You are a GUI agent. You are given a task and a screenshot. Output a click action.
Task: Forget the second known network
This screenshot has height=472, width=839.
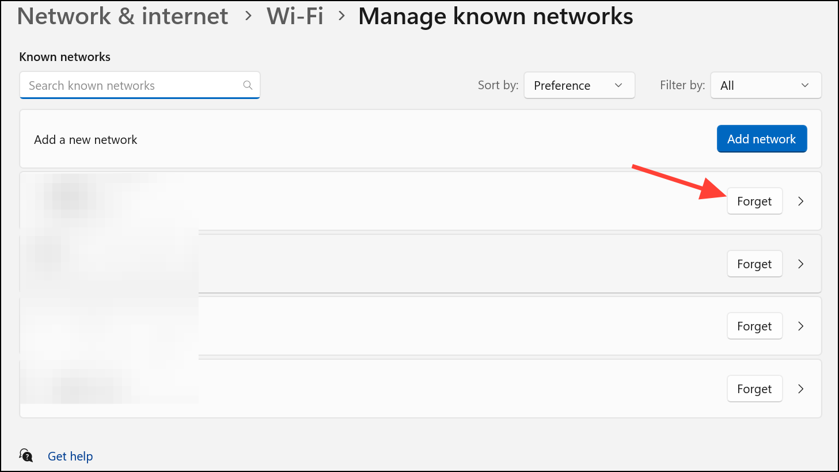(x=754, y=264)
